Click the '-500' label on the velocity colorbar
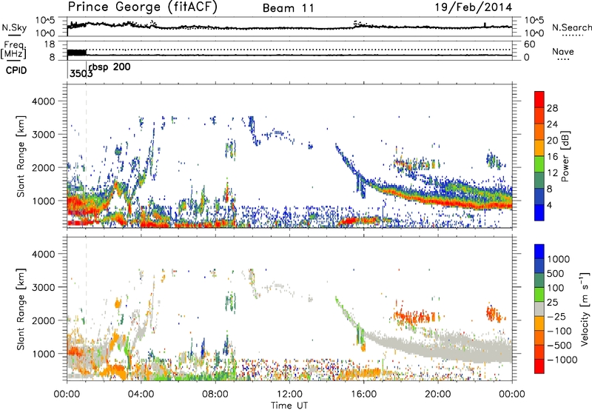 pos(558,345)
